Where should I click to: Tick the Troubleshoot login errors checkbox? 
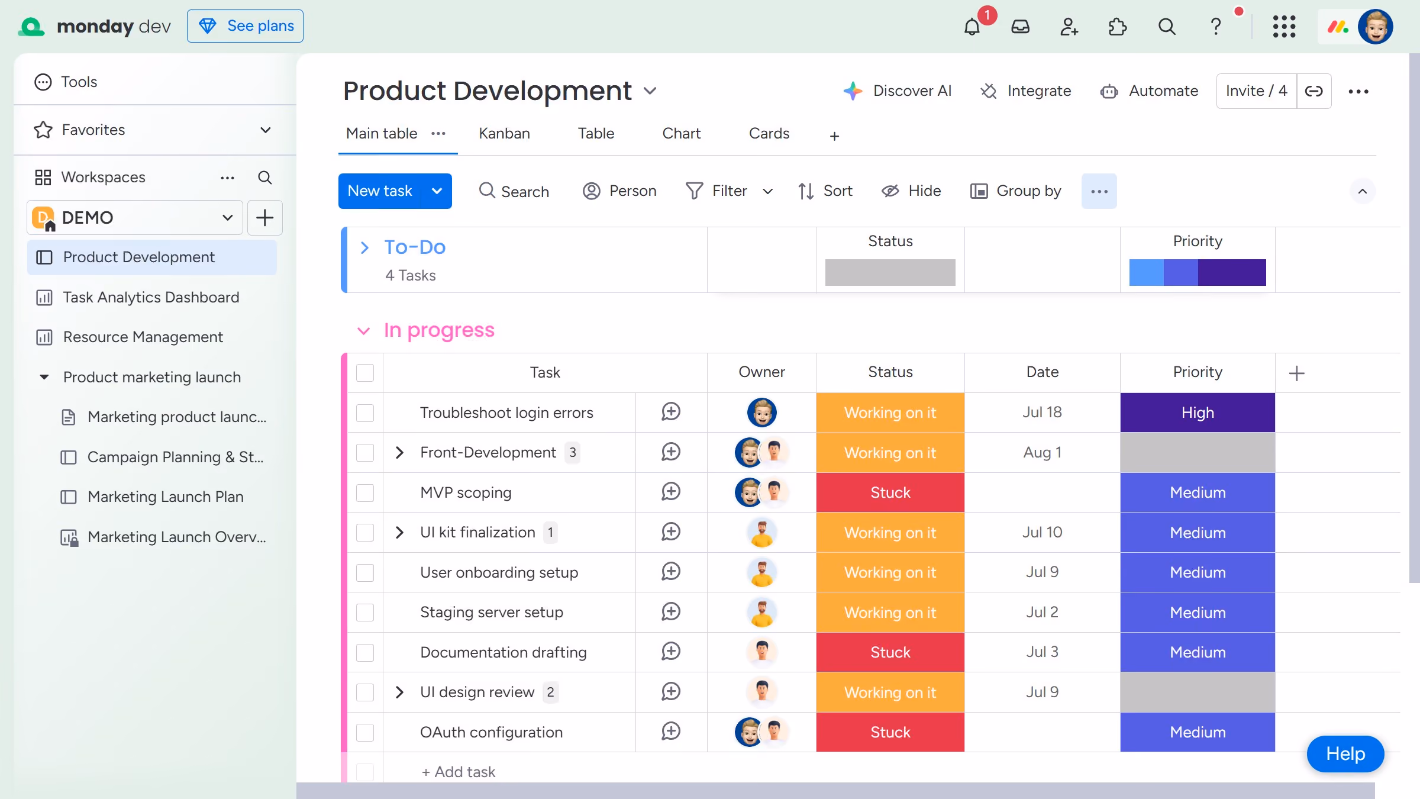(x=365, y=413)
